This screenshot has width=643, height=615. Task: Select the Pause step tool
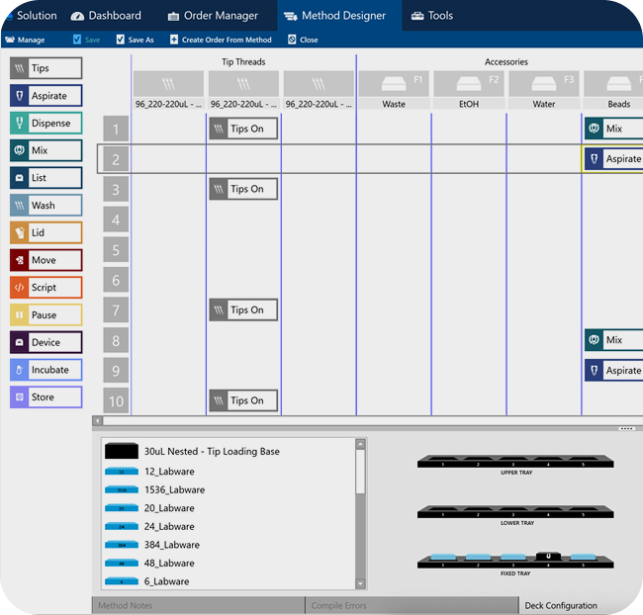46,315
